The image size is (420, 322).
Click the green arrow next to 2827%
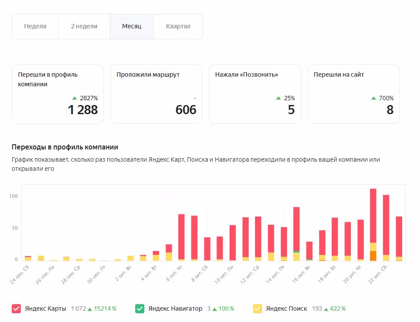pyautogui.click(x=74, y=98)
